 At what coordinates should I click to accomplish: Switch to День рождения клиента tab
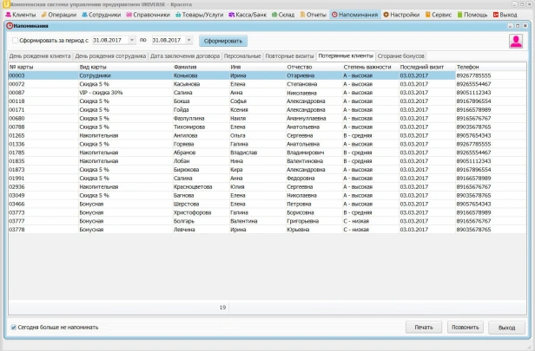point(40,56)
